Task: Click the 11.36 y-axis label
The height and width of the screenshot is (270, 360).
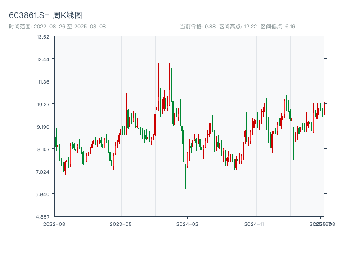Action: tap(43, 82)
